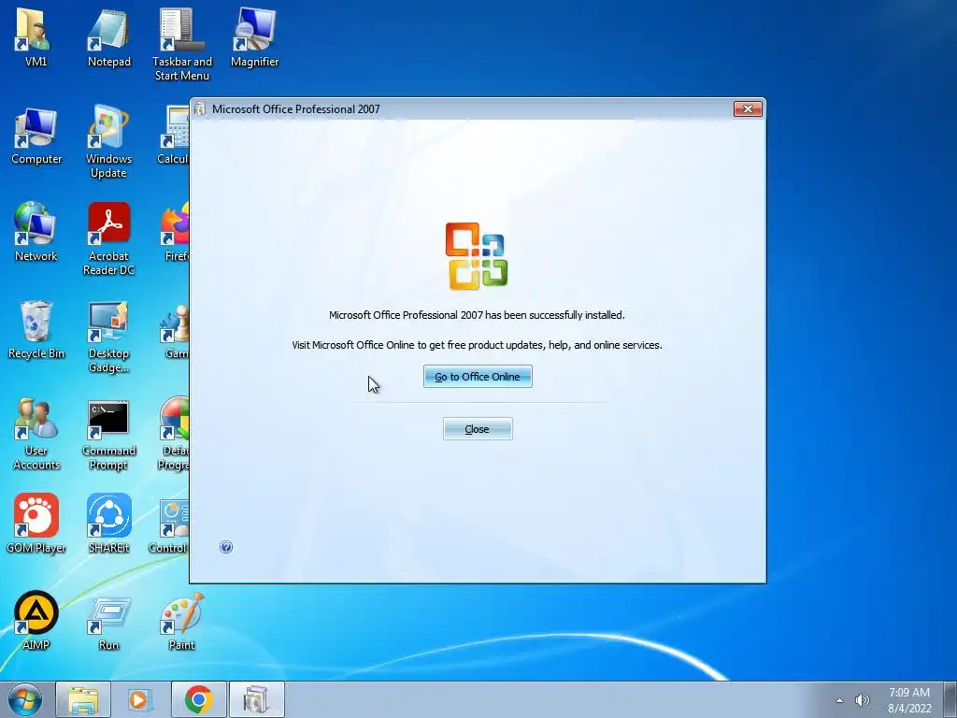This screenshot has height=718, width=957.
Task: Click the Go to Office Online button
Action: (478, 377)
